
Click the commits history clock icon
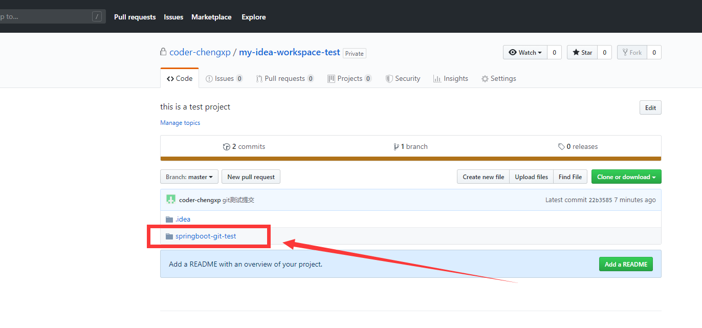227,146
